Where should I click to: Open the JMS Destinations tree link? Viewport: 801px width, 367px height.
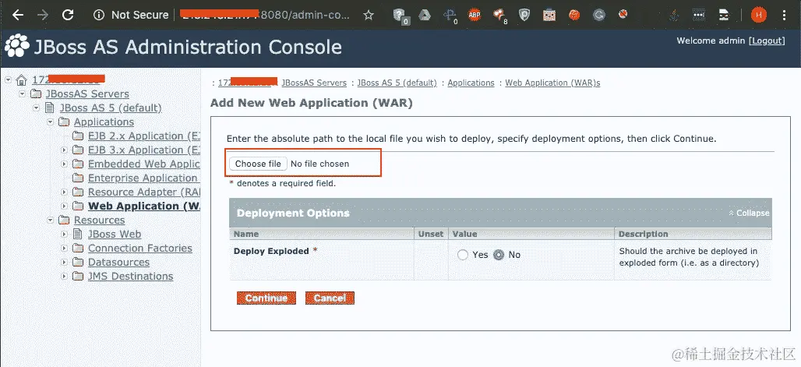[x=130, y=276]
